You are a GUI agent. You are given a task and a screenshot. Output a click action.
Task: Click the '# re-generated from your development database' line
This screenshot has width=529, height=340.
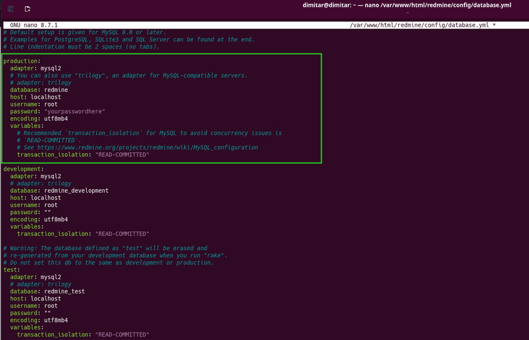coord(115,256)
